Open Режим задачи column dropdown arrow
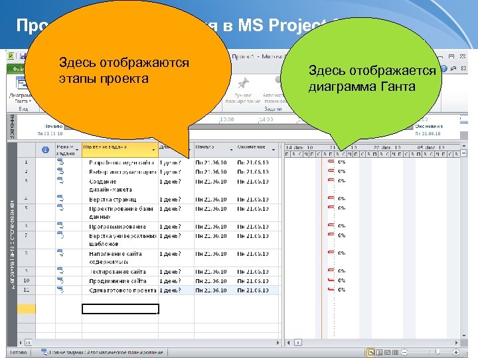The image size is (478, 358). 77,150
